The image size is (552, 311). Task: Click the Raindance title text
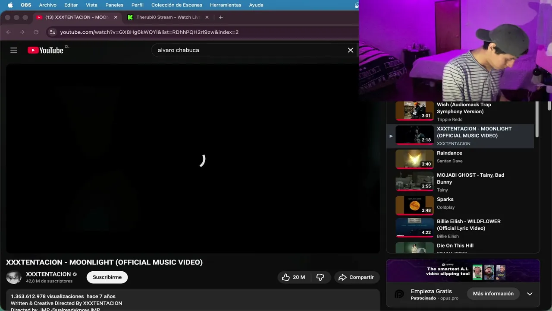pyautogui.click(x=449, y=153)
